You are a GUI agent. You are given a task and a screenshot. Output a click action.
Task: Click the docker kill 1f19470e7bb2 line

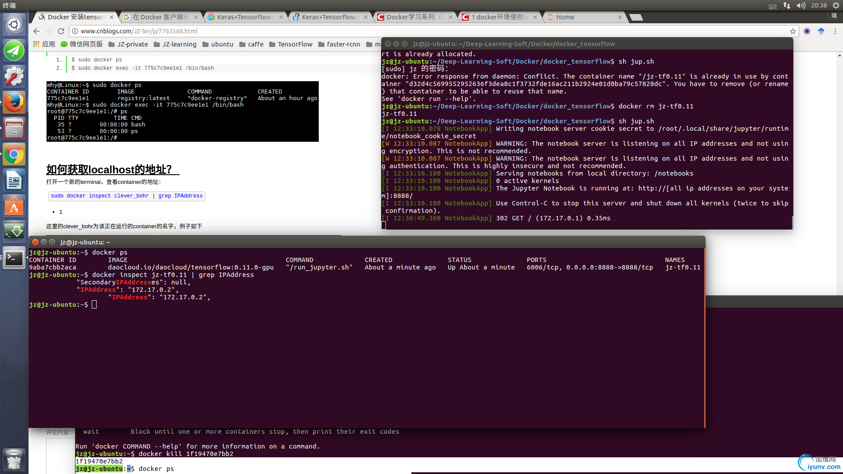coord(155,454)
